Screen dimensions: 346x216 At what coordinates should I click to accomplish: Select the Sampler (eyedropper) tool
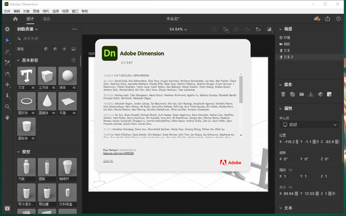tap(7, 63)
